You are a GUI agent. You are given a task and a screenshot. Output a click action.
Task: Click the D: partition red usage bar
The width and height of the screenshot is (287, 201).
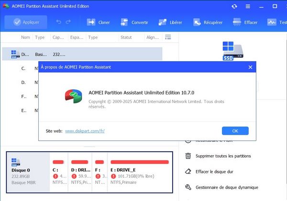(79, 162)
